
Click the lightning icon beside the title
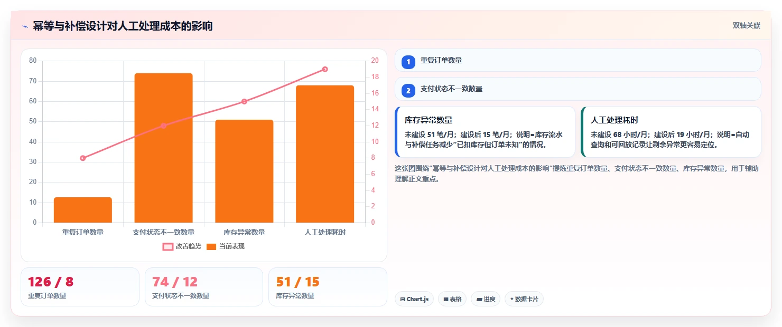coord(25,26)
